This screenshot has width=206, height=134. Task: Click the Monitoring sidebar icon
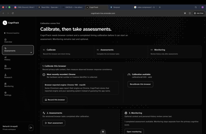(x=5, y=84)
